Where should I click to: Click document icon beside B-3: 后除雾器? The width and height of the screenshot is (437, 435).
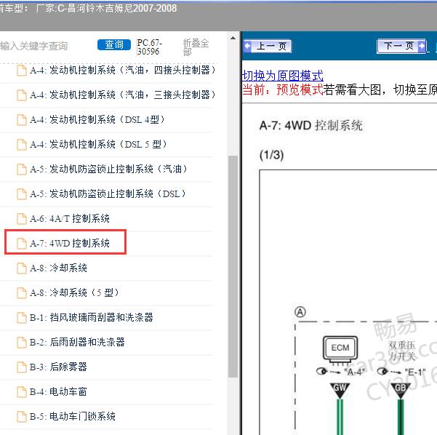[x=22, y=367]
